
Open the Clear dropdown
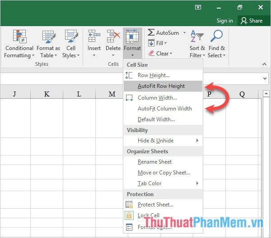click(x=160, y=54)
